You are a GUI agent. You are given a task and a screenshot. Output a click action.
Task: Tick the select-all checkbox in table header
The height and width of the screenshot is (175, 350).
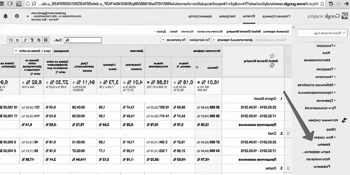(x=288, y=61)
